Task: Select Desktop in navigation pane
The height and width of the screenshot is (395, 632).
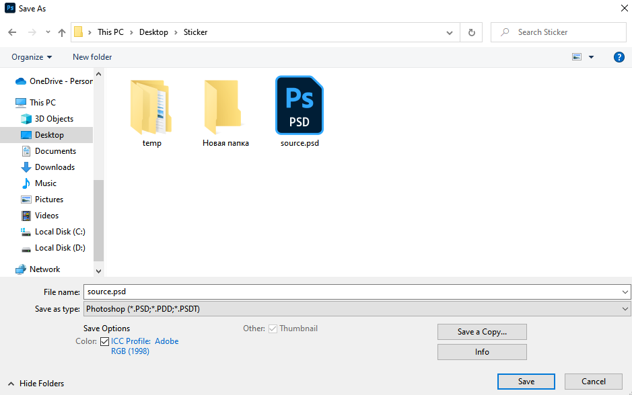Action: (x=46, y=135)
